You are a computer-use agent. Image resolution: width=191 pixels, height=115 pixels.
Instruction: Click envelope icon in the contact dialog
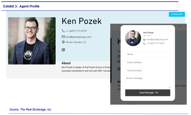point(144,40)
